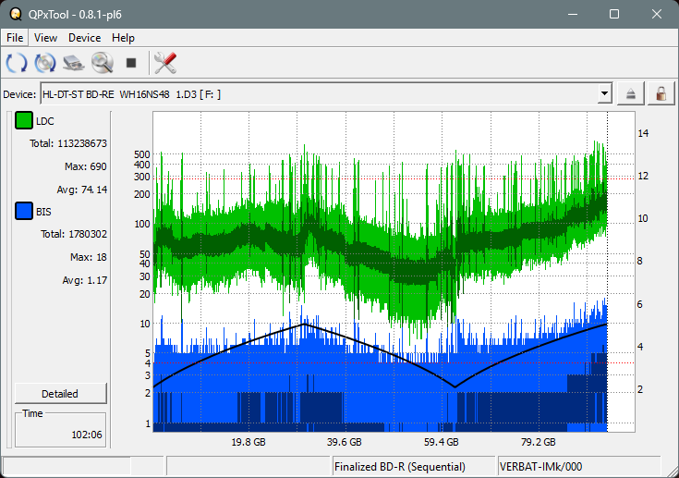Minimize the QPxTool window
Viewport: 679px width, 478px height.
pos(573,14)
